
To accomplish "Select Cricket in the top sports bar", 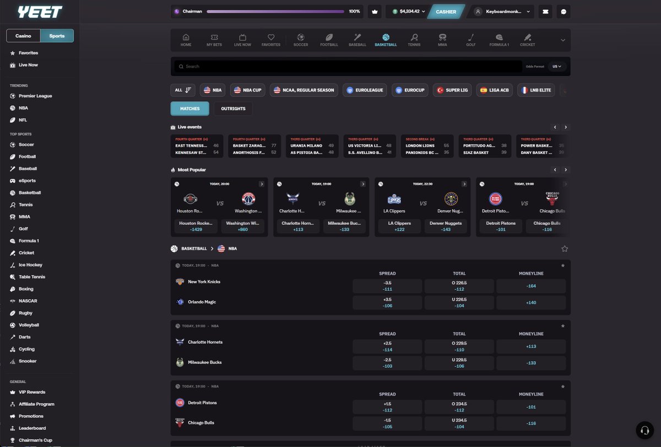I will 527,40.
